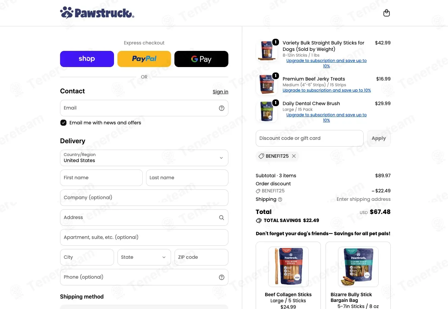Upgrade Premium Beef Jerky Treats to subscription
Screen dimensions: 448x309
coord(327,90)
